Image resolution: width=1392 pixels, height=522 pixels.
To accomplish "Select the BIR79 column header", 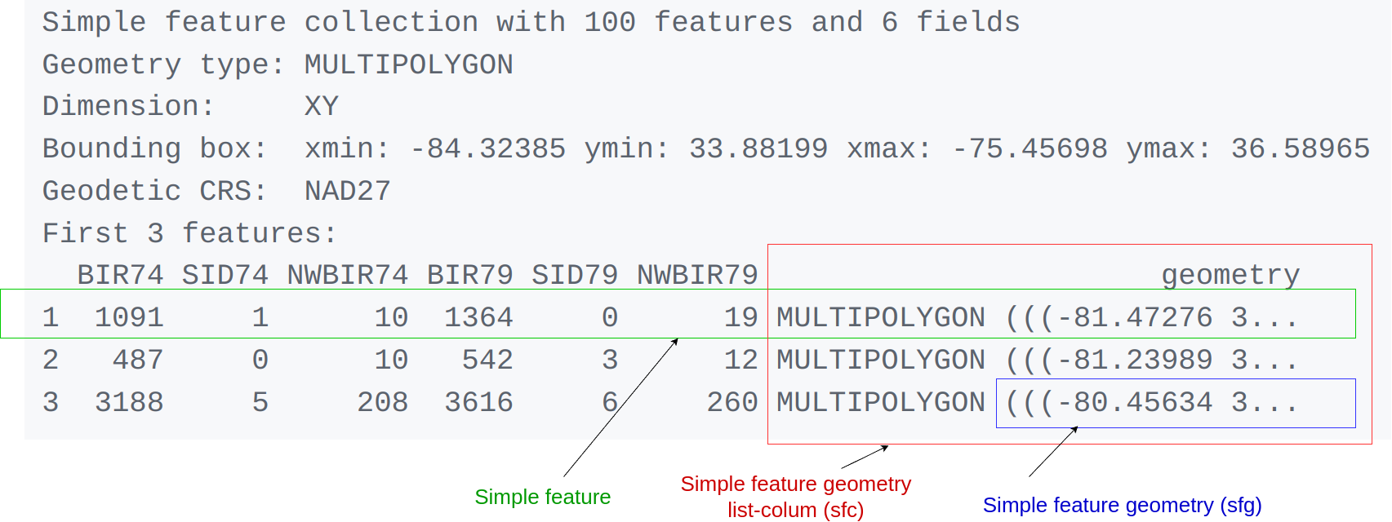I will (x=469, y=275).
